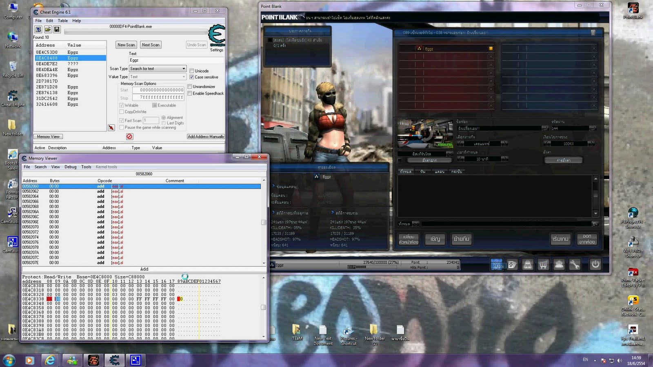Click the Next Scan button
The height and width of the screenshot is (367, 653).
pyautogui.click(x=151, y=45)
